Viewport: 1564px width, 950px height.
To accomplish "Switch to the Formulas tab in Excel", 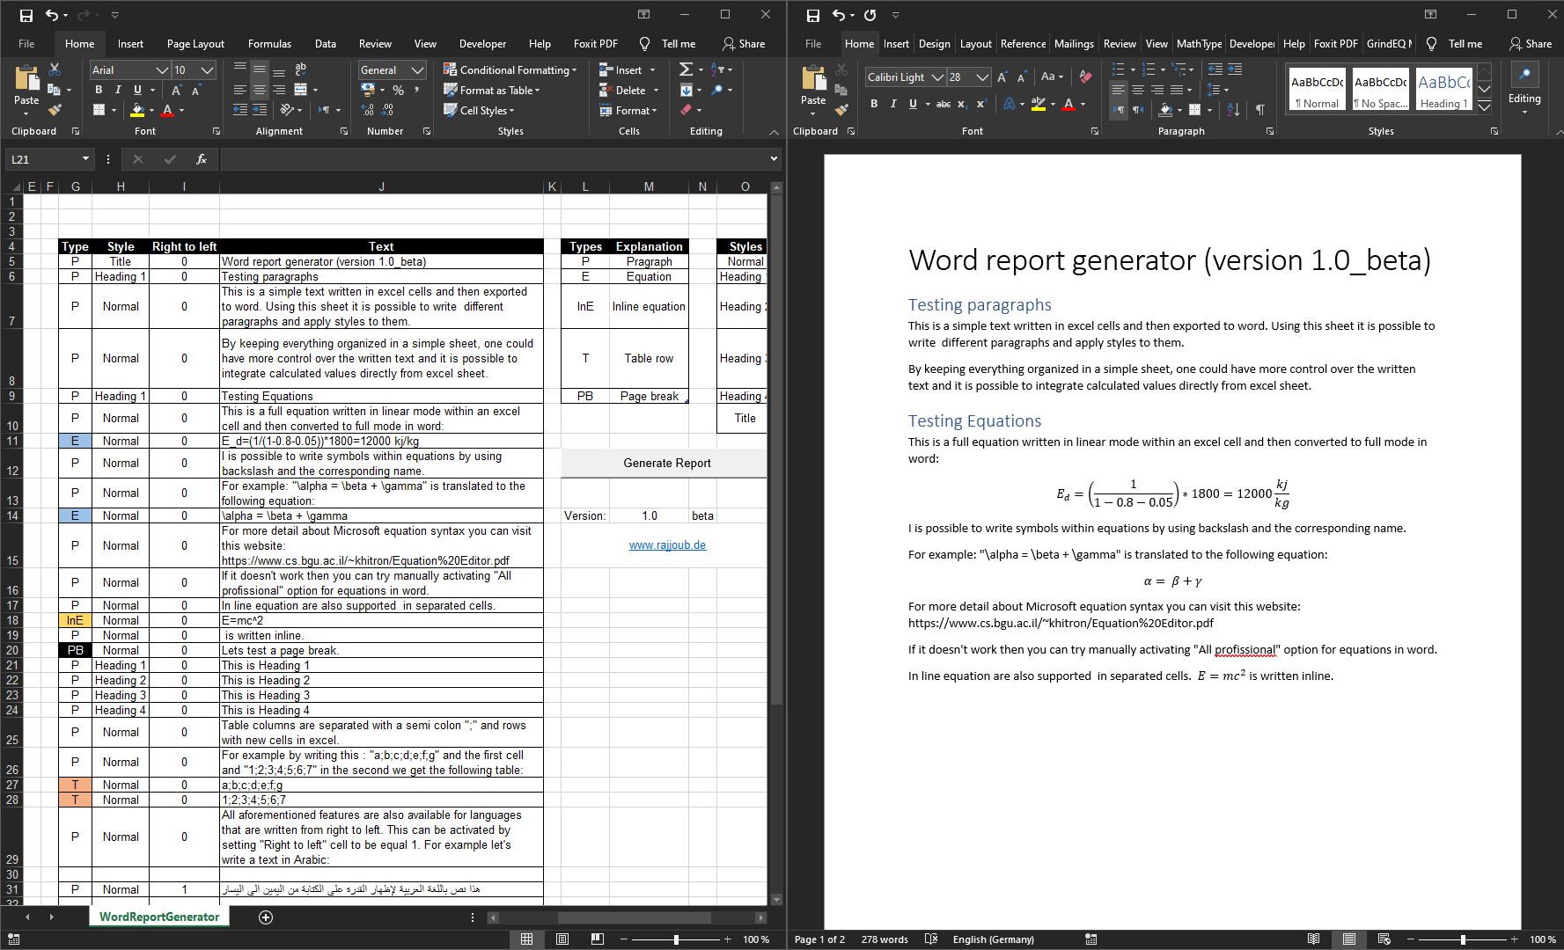I will click(269, 43).
